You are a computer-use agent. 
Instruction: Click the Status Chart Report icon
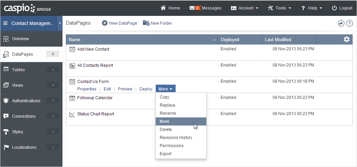[x=72, y=114]
